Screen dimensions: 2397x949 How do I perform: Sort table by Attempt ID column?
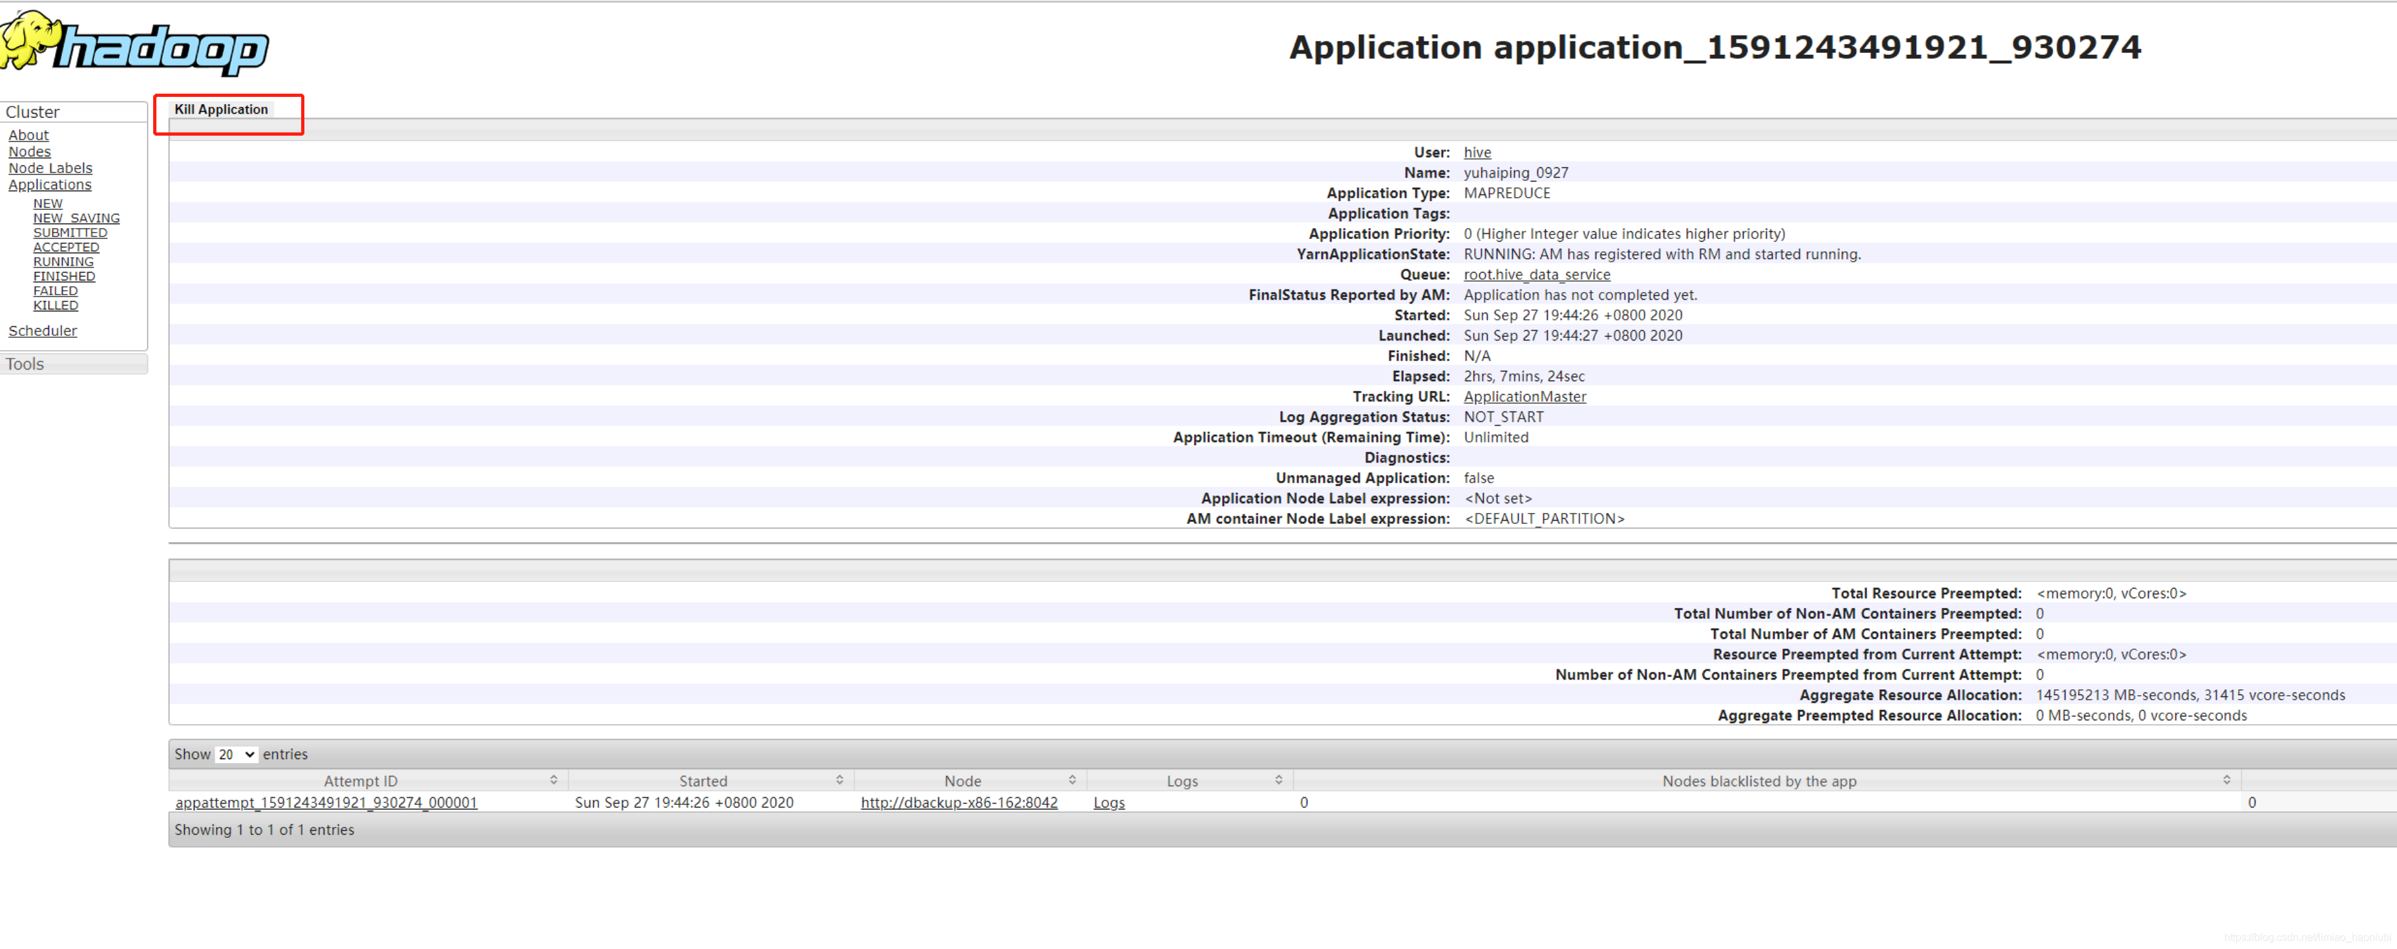pyautogui.click(x=361, y=780)
